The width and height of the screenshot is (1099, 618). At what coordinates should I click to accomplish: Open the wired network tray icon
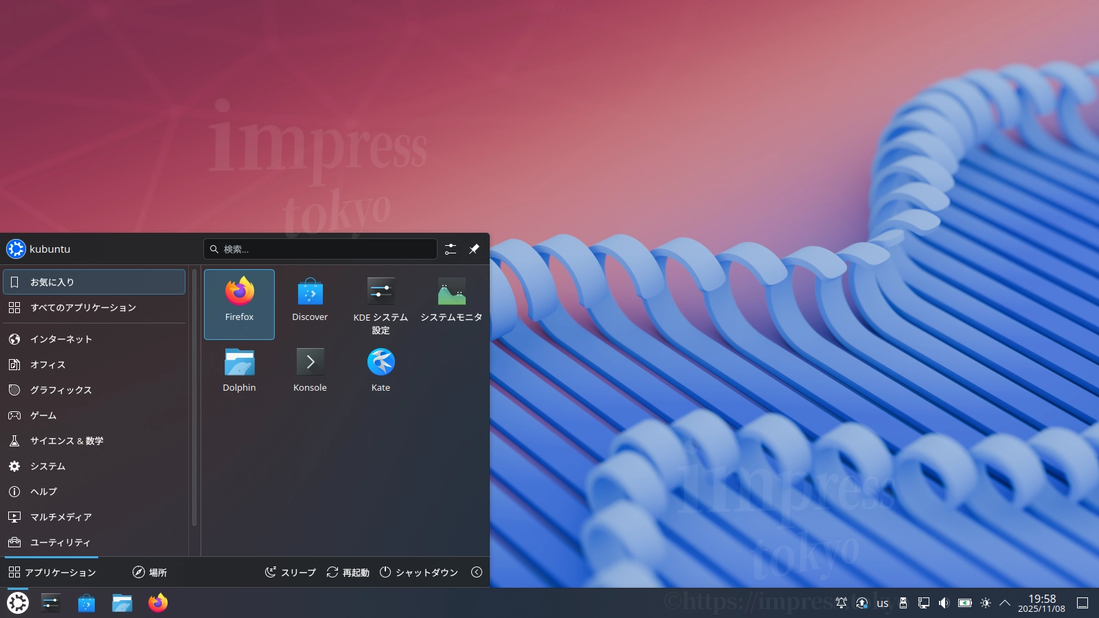pos(924,603)
